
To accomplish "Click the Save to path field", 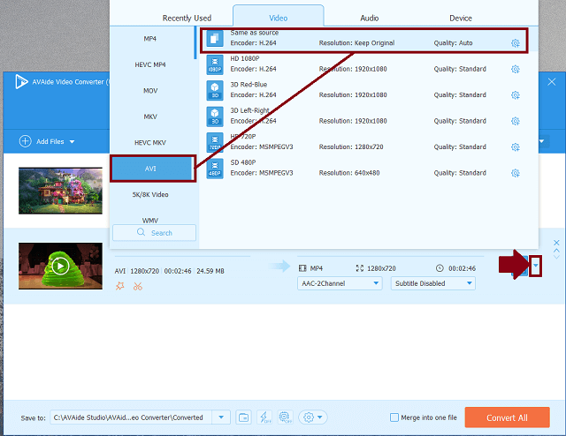I will coord(131,417).
